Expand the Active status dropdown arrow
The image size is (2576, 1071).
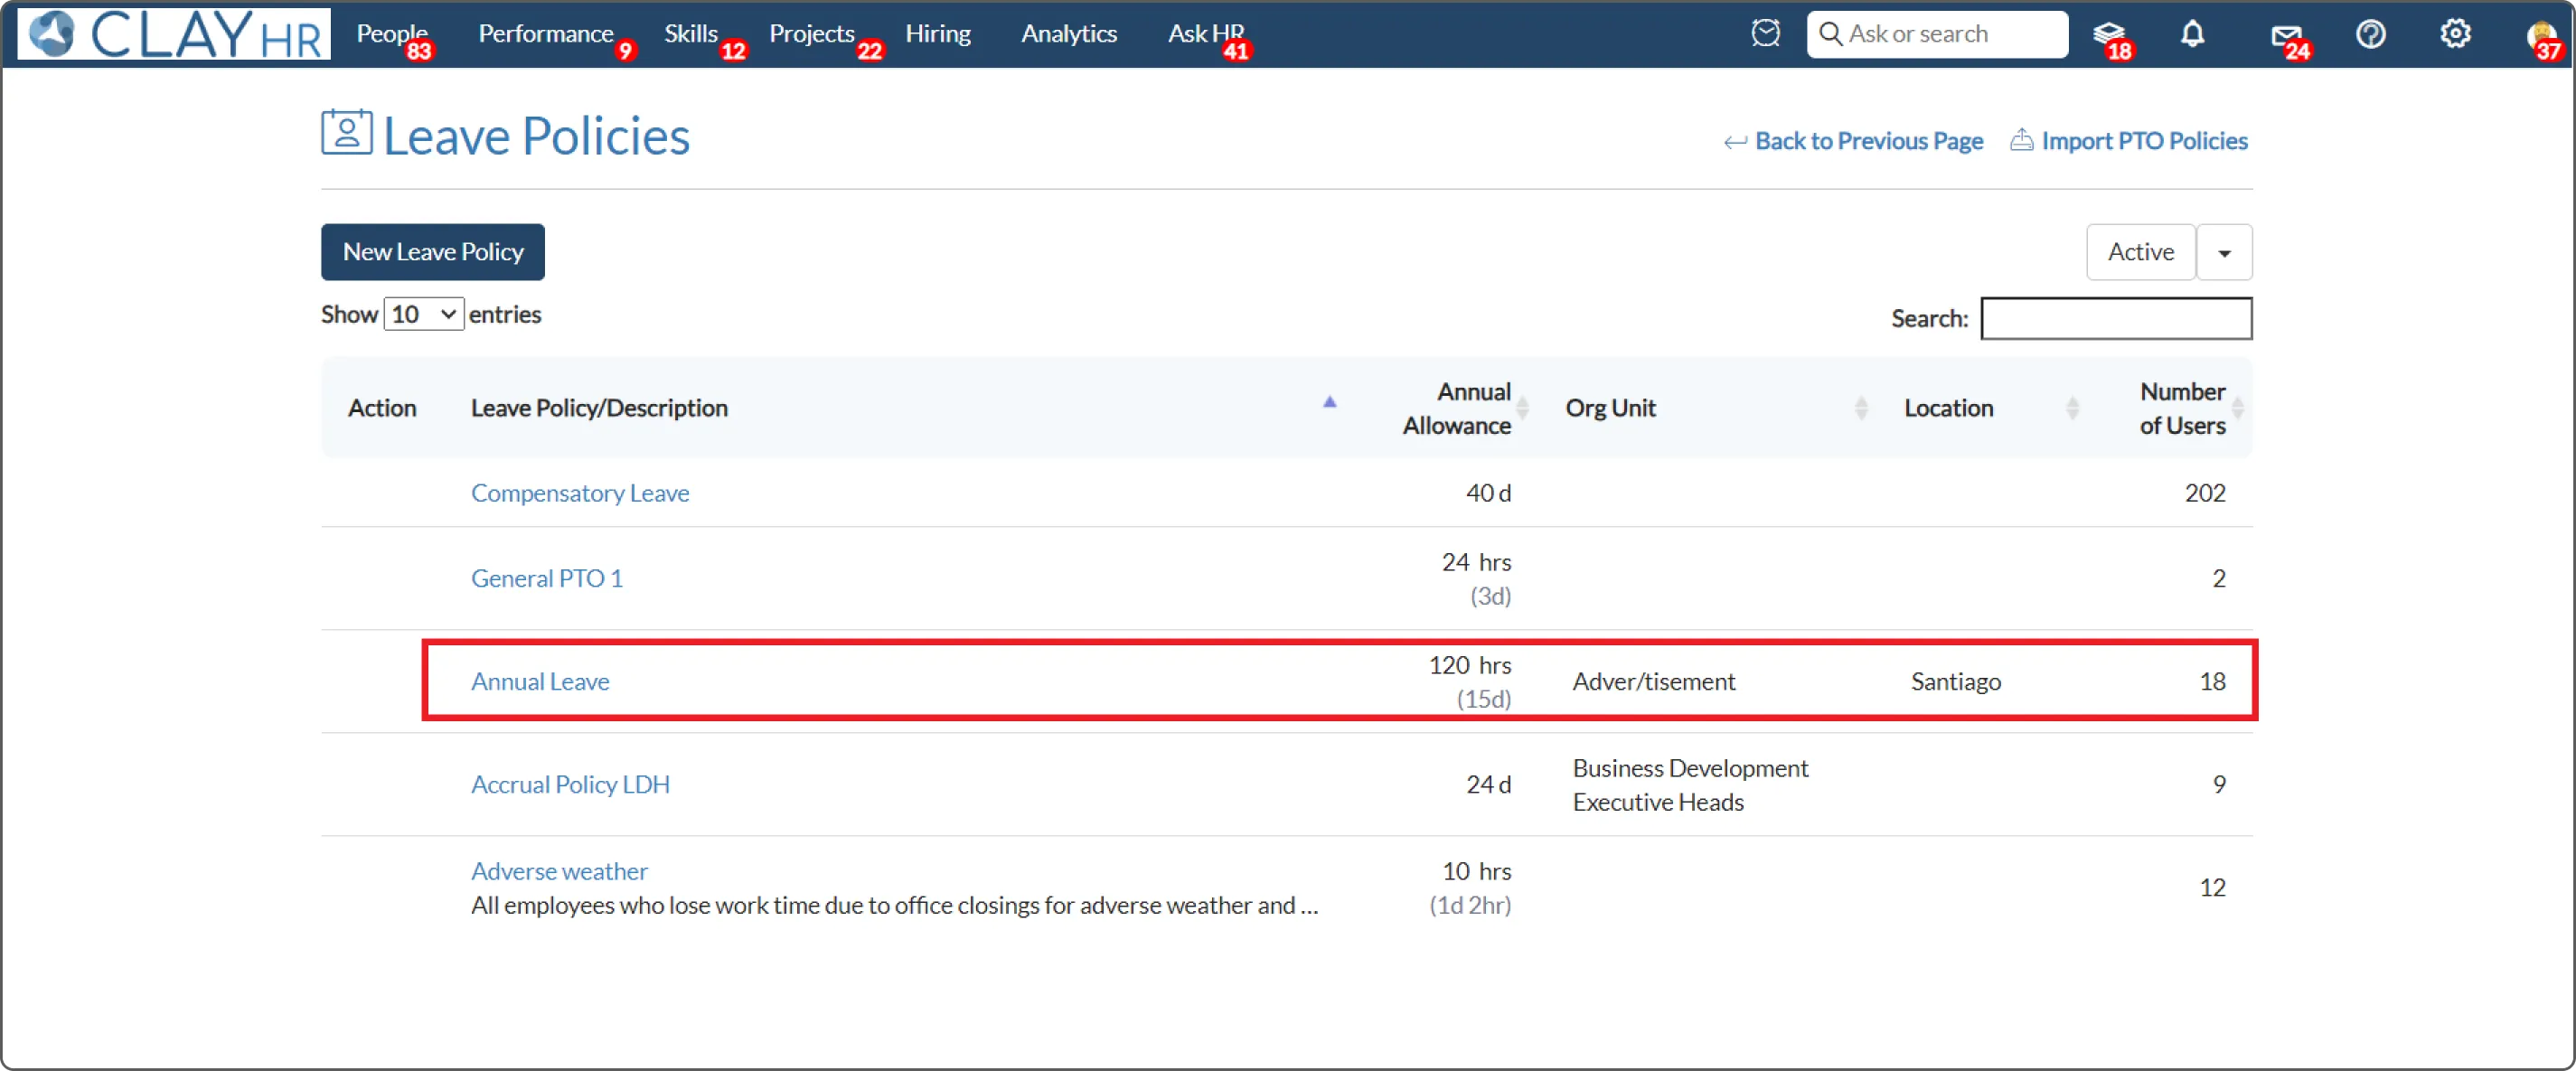2224,252
